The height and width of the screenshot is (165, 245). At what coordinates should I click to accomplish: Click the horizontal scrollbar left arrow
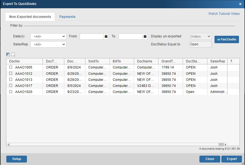coord(8,144)
